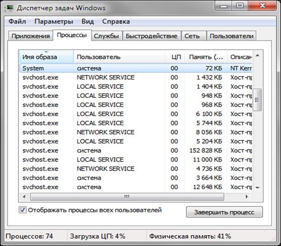Open the 'Вид' menu
The image size is (281, 246).
pyautogui.click(x=87, y=21)
